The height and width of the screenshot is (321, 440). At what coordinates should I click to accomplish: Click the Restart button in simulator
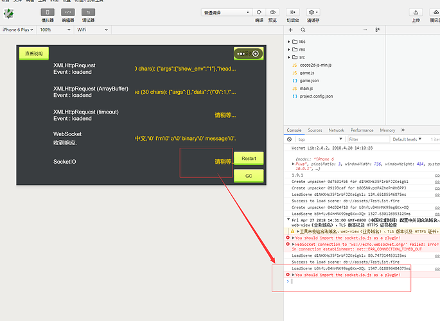coord(249,159)
